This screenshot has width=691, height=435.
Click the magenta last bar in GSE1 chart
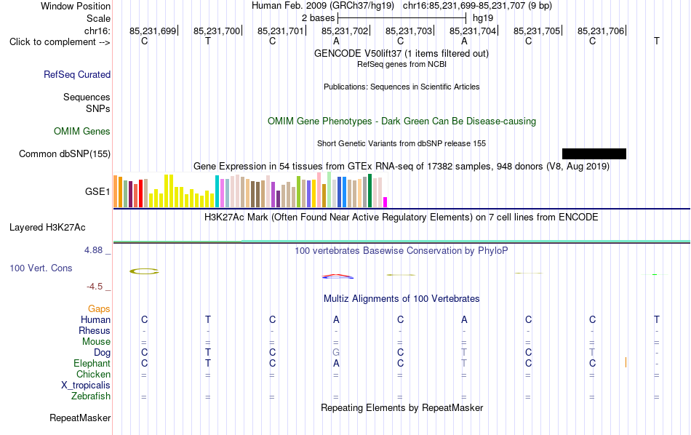pyautogui.click(x=386, y=202)
